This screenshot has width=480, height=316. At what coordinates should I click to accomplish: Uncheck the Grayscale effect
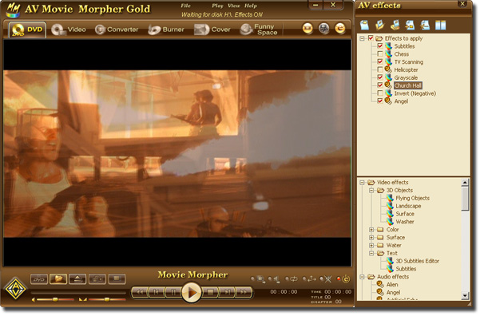pyautogui.click(x=380, y=77)
